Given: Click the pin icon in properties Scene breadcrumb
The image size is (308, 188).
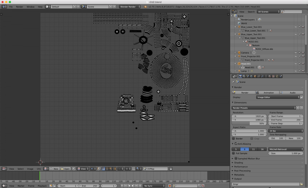Looking at the screenshot, I should point(233,82).
